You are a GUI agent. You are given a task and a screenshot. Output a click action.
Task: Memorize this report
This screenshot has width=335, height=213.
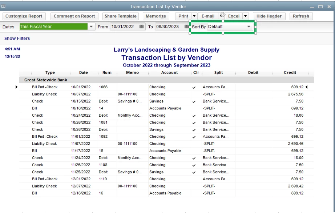[x=156, y=16]
